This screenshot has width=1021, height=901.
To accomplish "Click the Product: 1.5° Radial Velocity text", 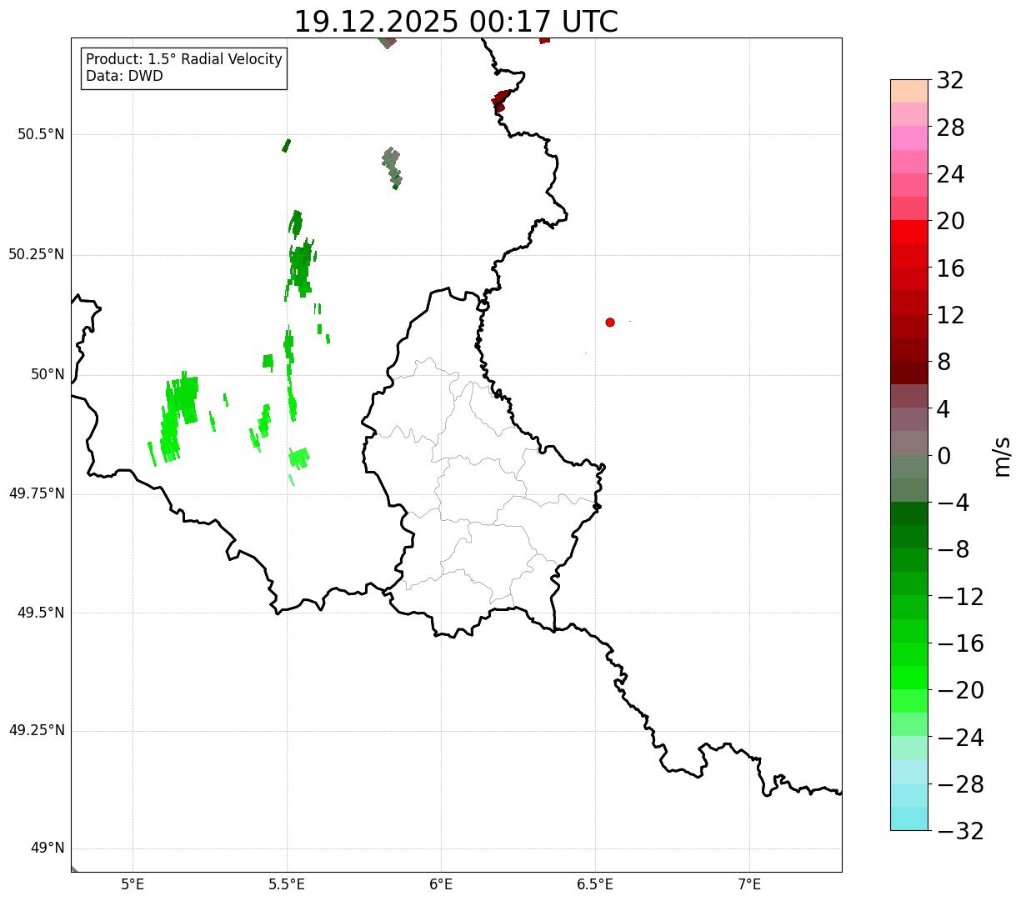I will [x=184, y=60].
